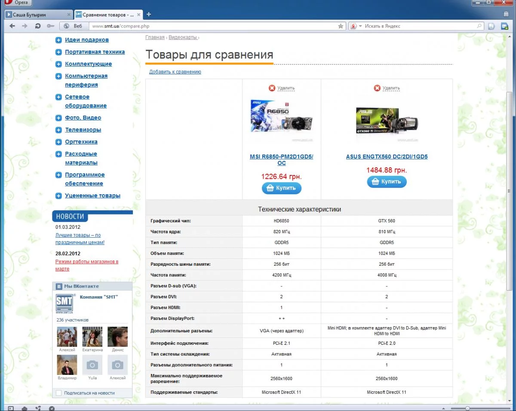This screenshot has width=516, height=411.
Task: Bookmark the page with the star icon
Action: [x=341, y=26]
